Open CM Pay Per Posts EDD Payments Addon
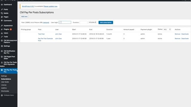The image size is (191, 107). [x=9, y=64]
